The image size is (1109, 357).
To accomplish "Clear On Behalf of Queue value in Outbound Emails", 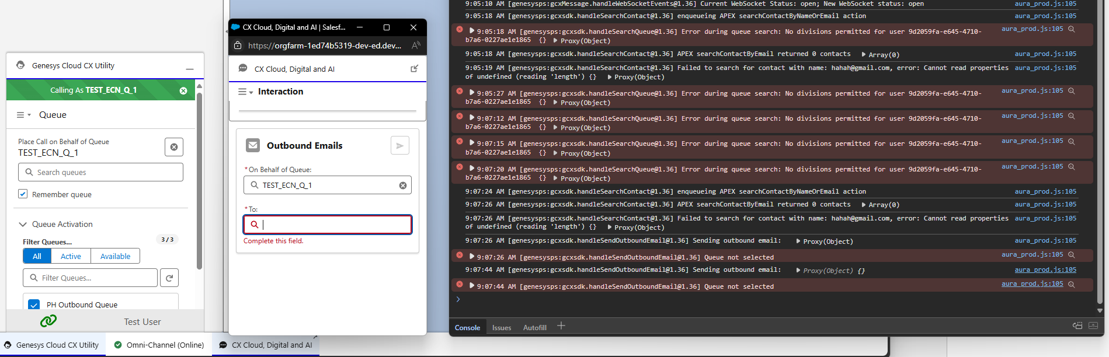I will click(403, 185).
